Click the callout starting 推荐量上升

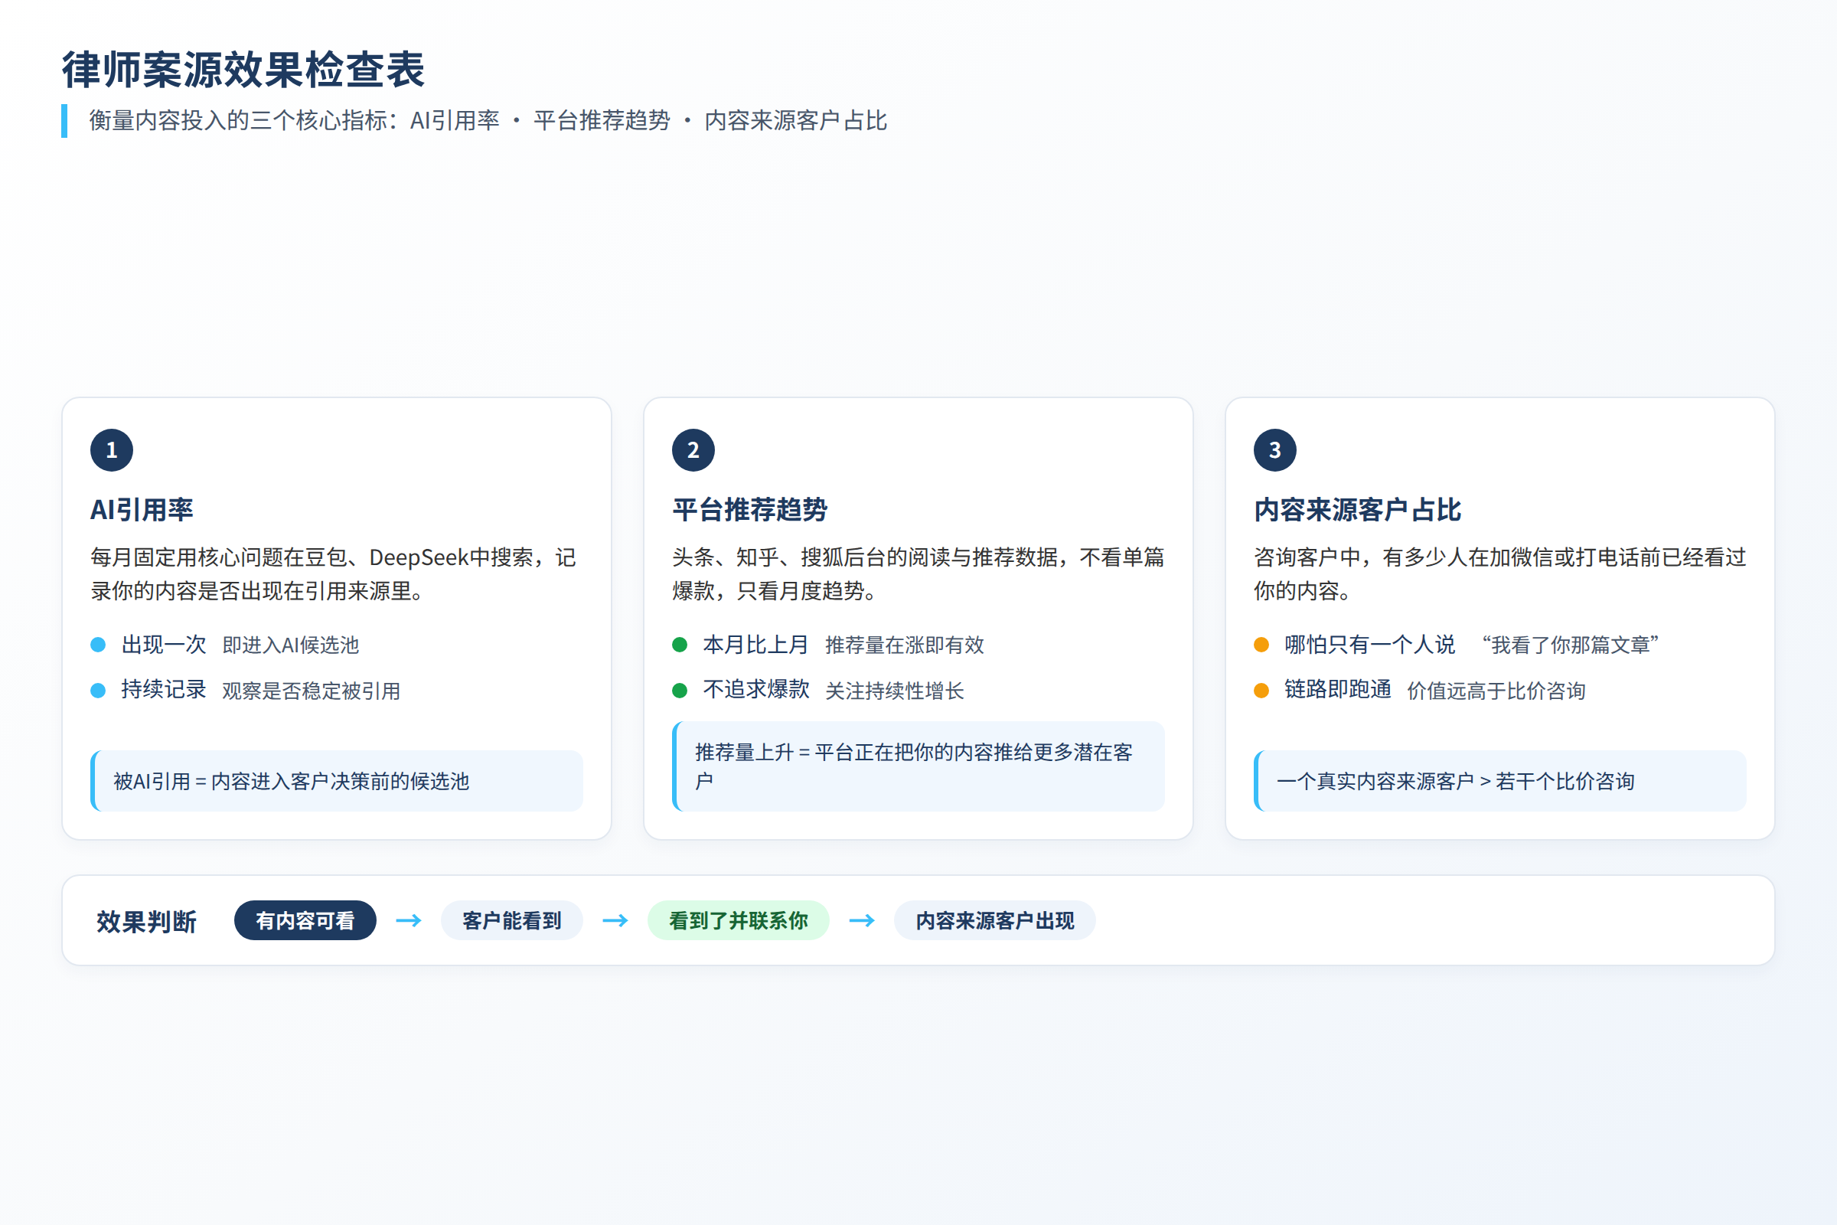tap(918, 766)
